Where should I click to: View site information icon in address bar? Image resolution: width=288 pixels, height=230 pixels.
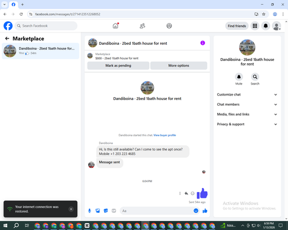pos(31,14)
